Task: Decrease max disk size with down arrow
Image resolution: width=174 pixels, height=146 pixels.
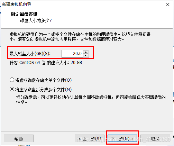Action: 85,55
